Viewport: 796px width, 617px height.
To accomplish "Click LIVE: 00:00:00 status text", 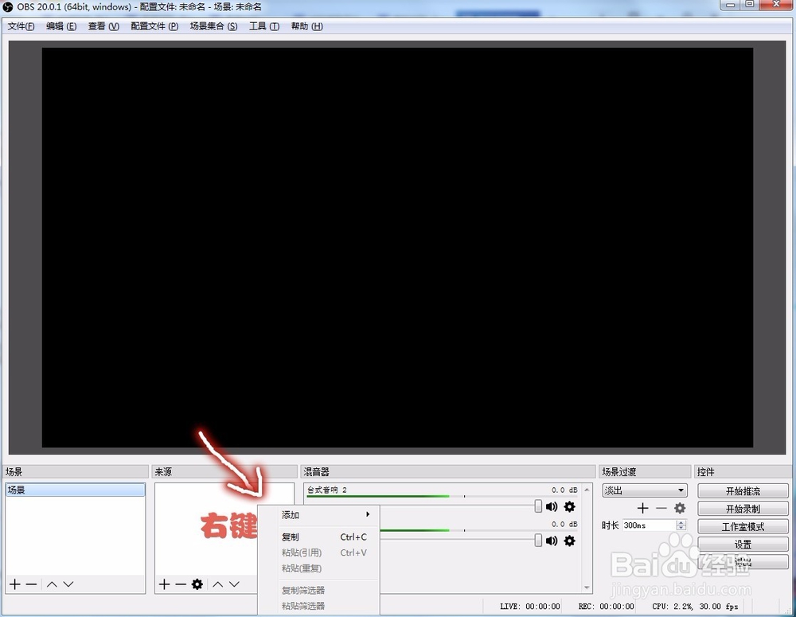I will [530, 607].
